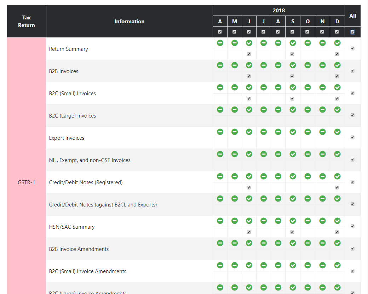
Task: Toggle the April column header checkbox
Action: point(220,32)
